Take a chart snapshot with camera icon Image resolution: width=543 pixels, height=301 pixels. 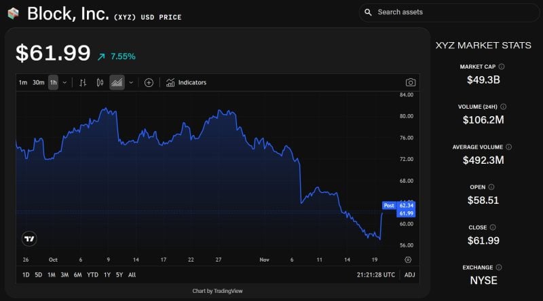[x=410, y=82]
